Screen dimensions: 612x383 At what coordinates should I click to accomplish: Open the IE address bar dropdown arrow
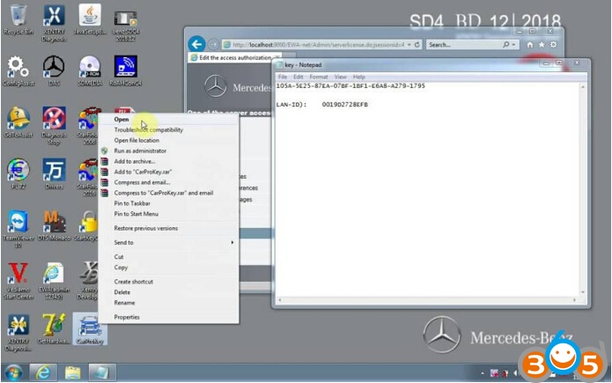click(409, 45)
